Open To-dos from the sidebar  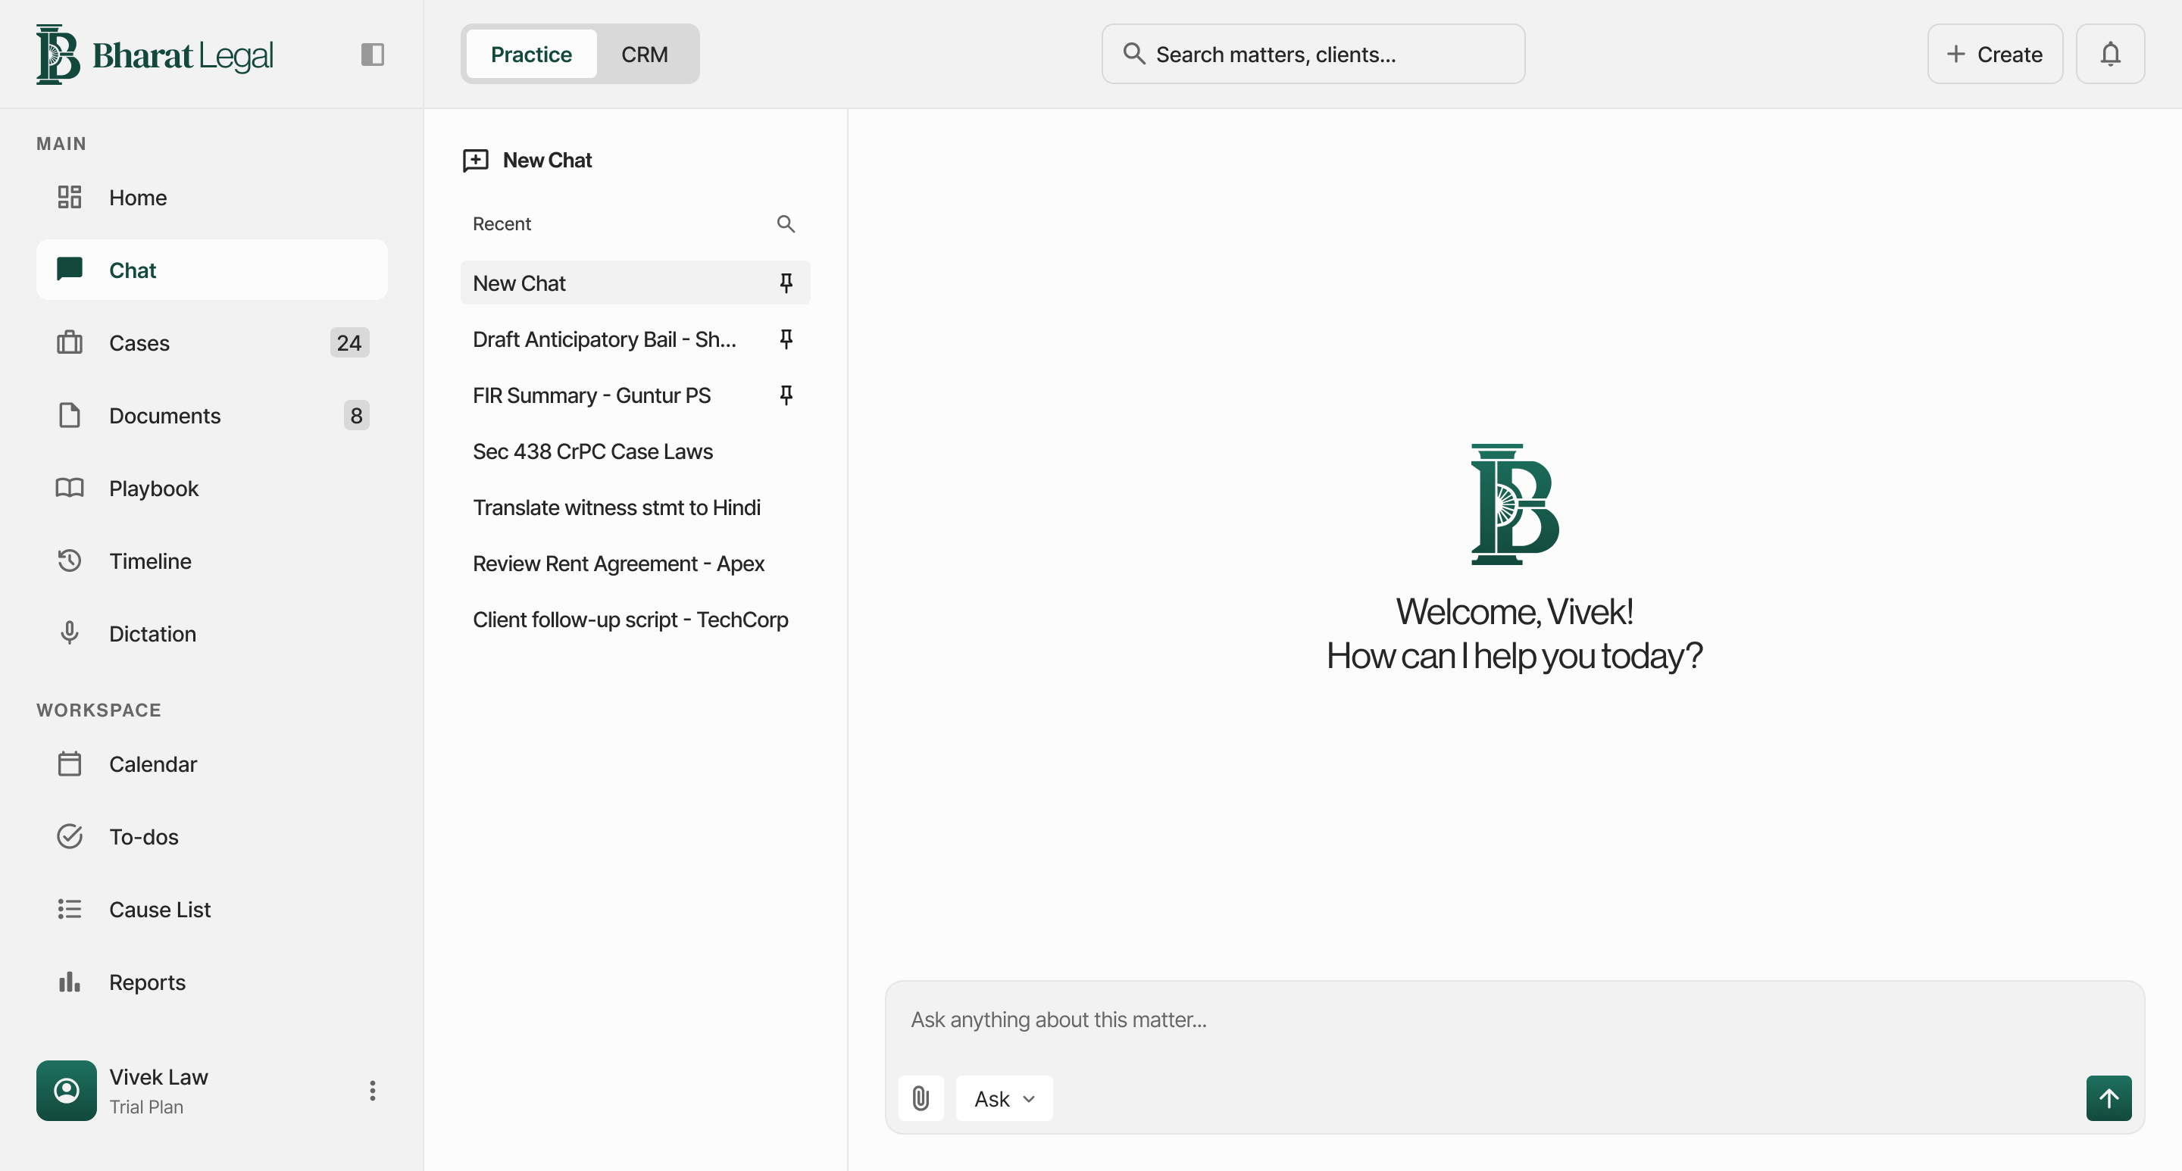(212, 836)
